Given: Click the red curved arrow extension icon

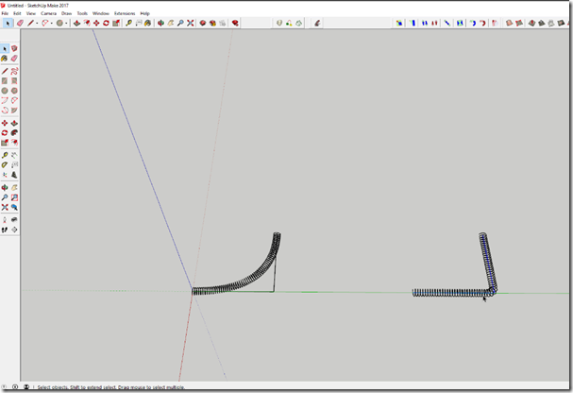Looking at the screenshot, I should tap(482, 23).
